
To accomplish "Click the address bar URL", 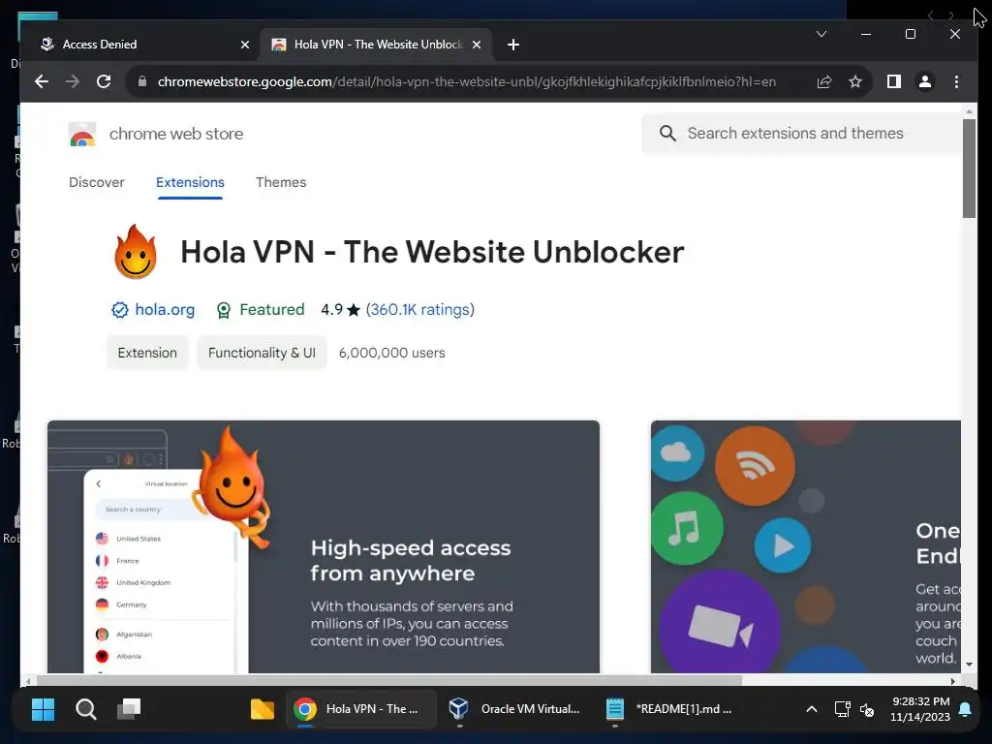I will (x=467, y=81).
